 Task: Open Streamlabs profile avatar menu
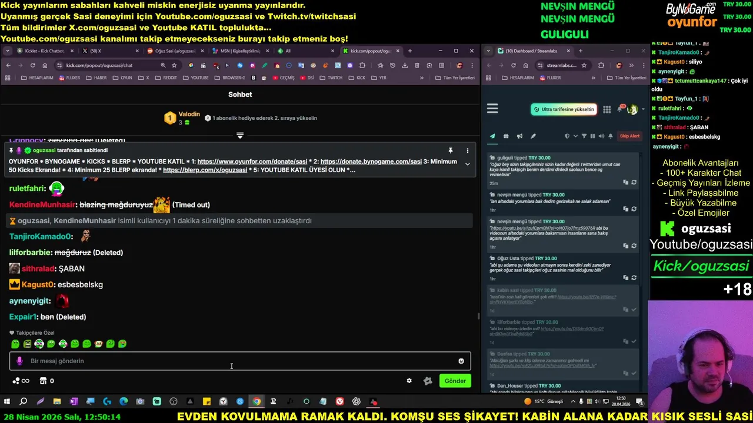click(x=632, y=109)
